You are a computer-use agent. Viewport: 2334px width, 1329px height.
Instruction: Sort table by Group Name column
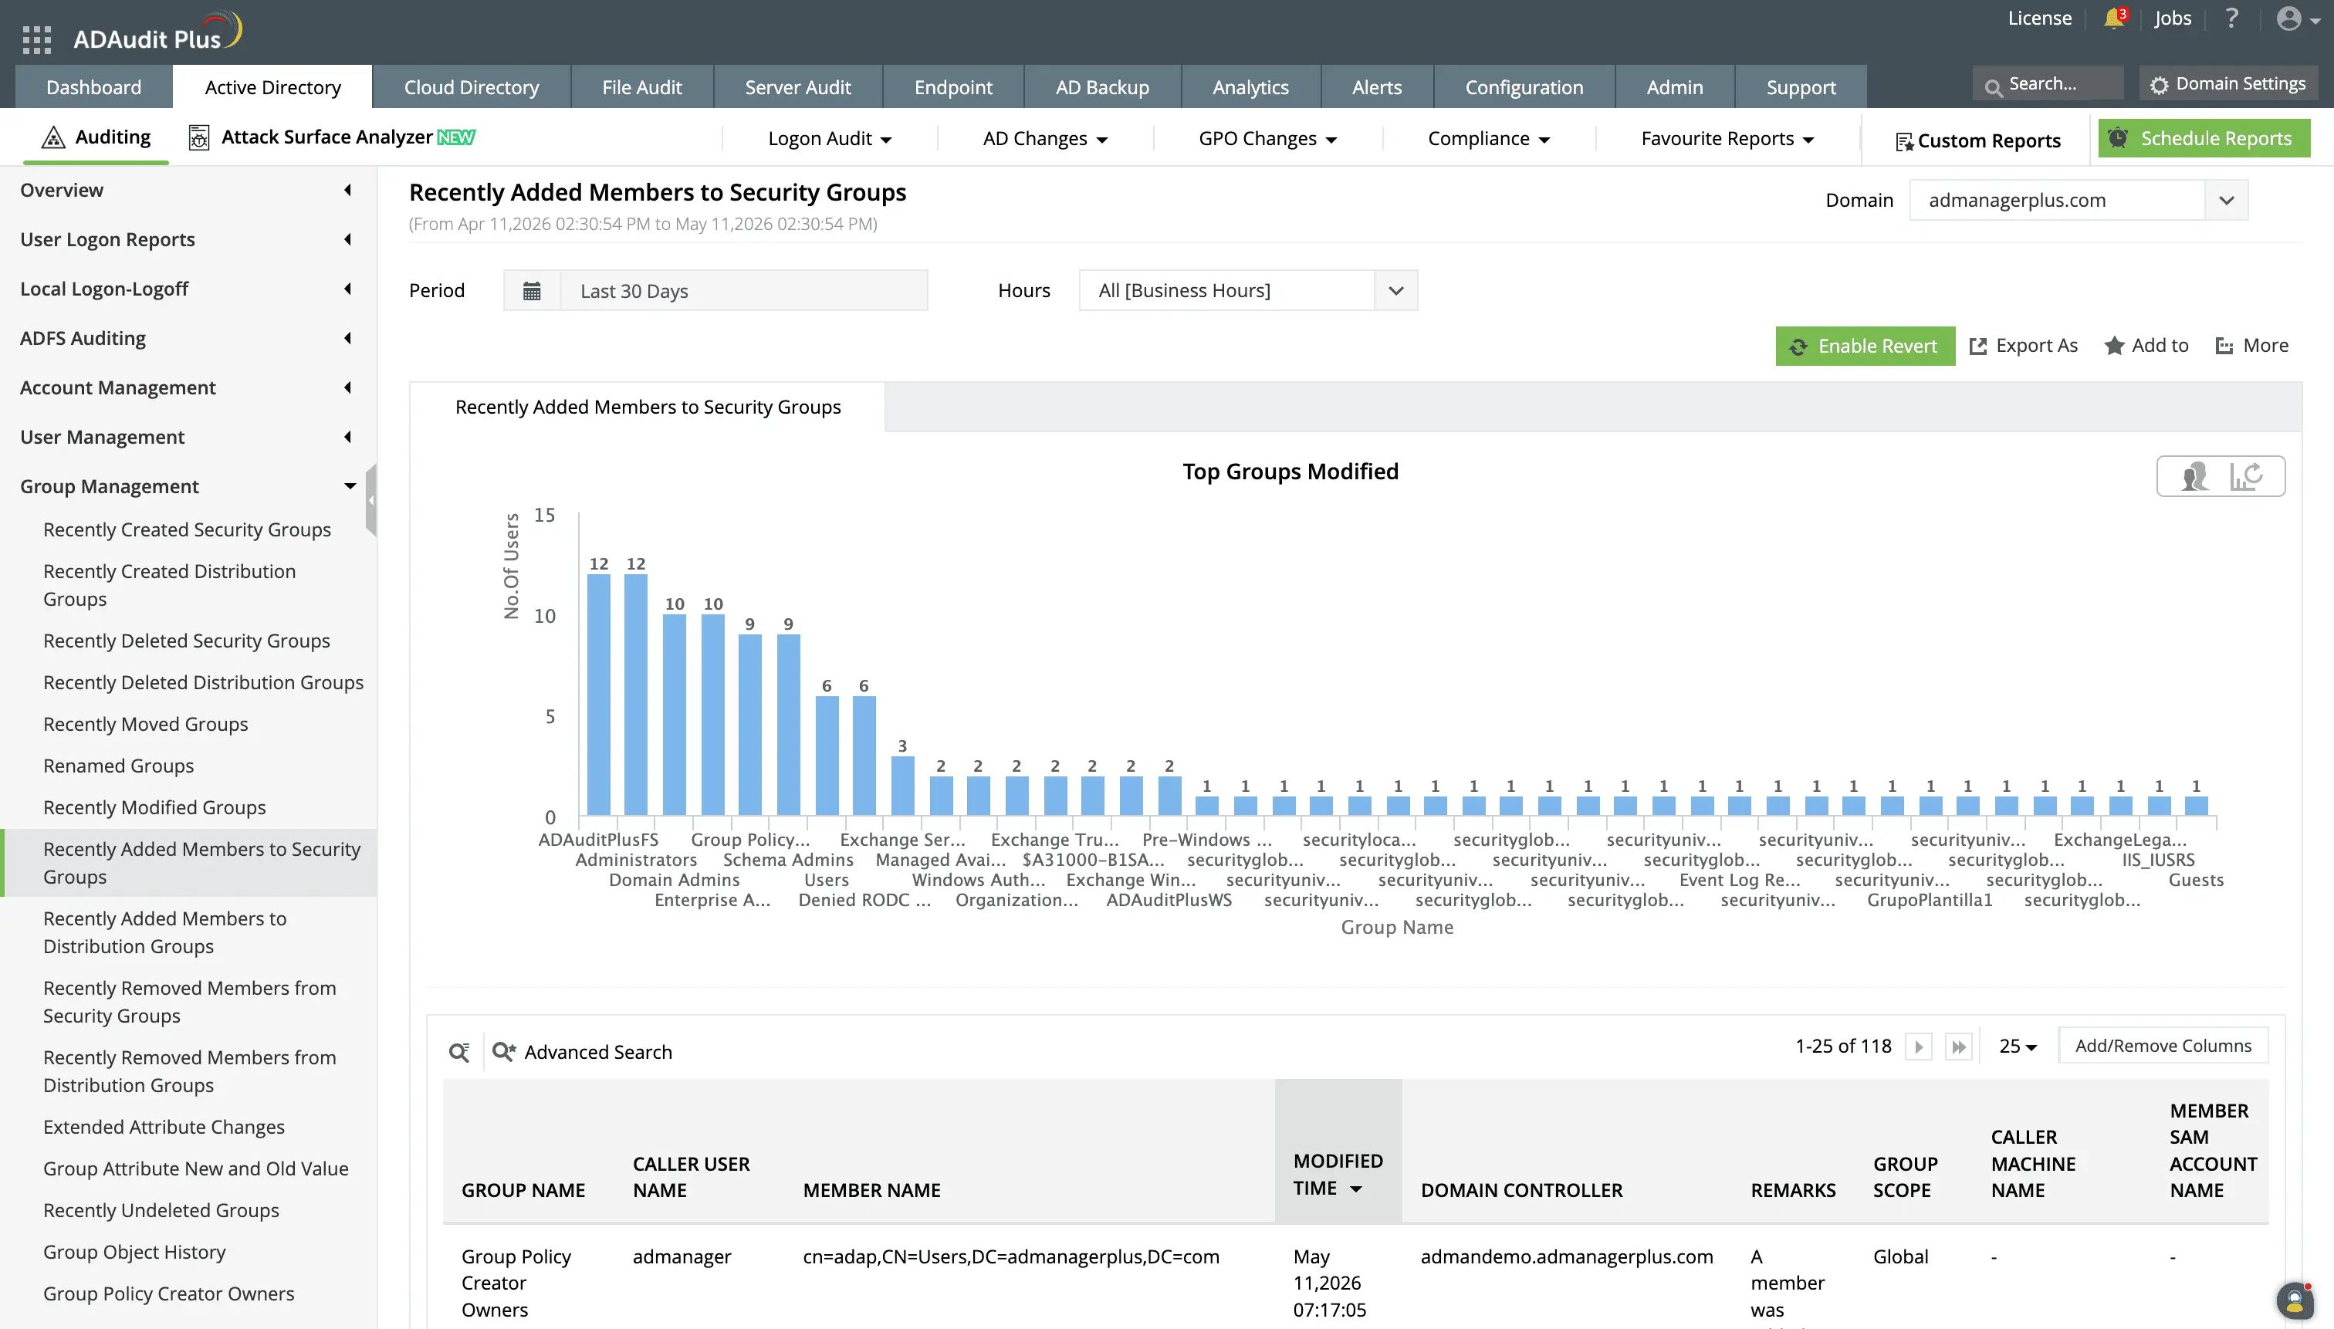point(523,1190)
